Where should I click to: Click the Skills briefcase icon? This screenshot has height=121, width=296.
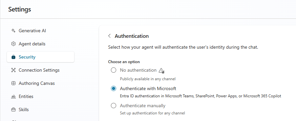pos(13,110)
